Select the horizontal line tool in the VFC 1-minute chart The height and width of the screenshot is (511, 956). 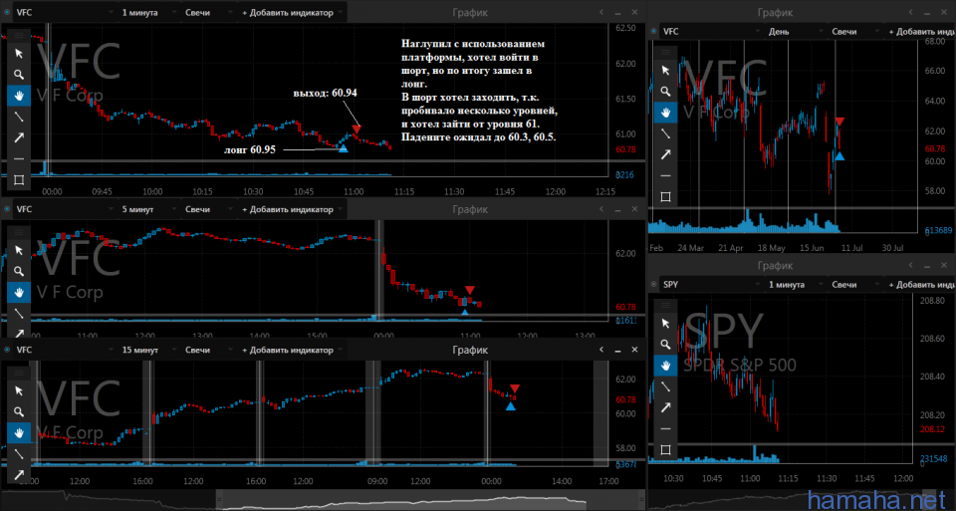(19, 158)
